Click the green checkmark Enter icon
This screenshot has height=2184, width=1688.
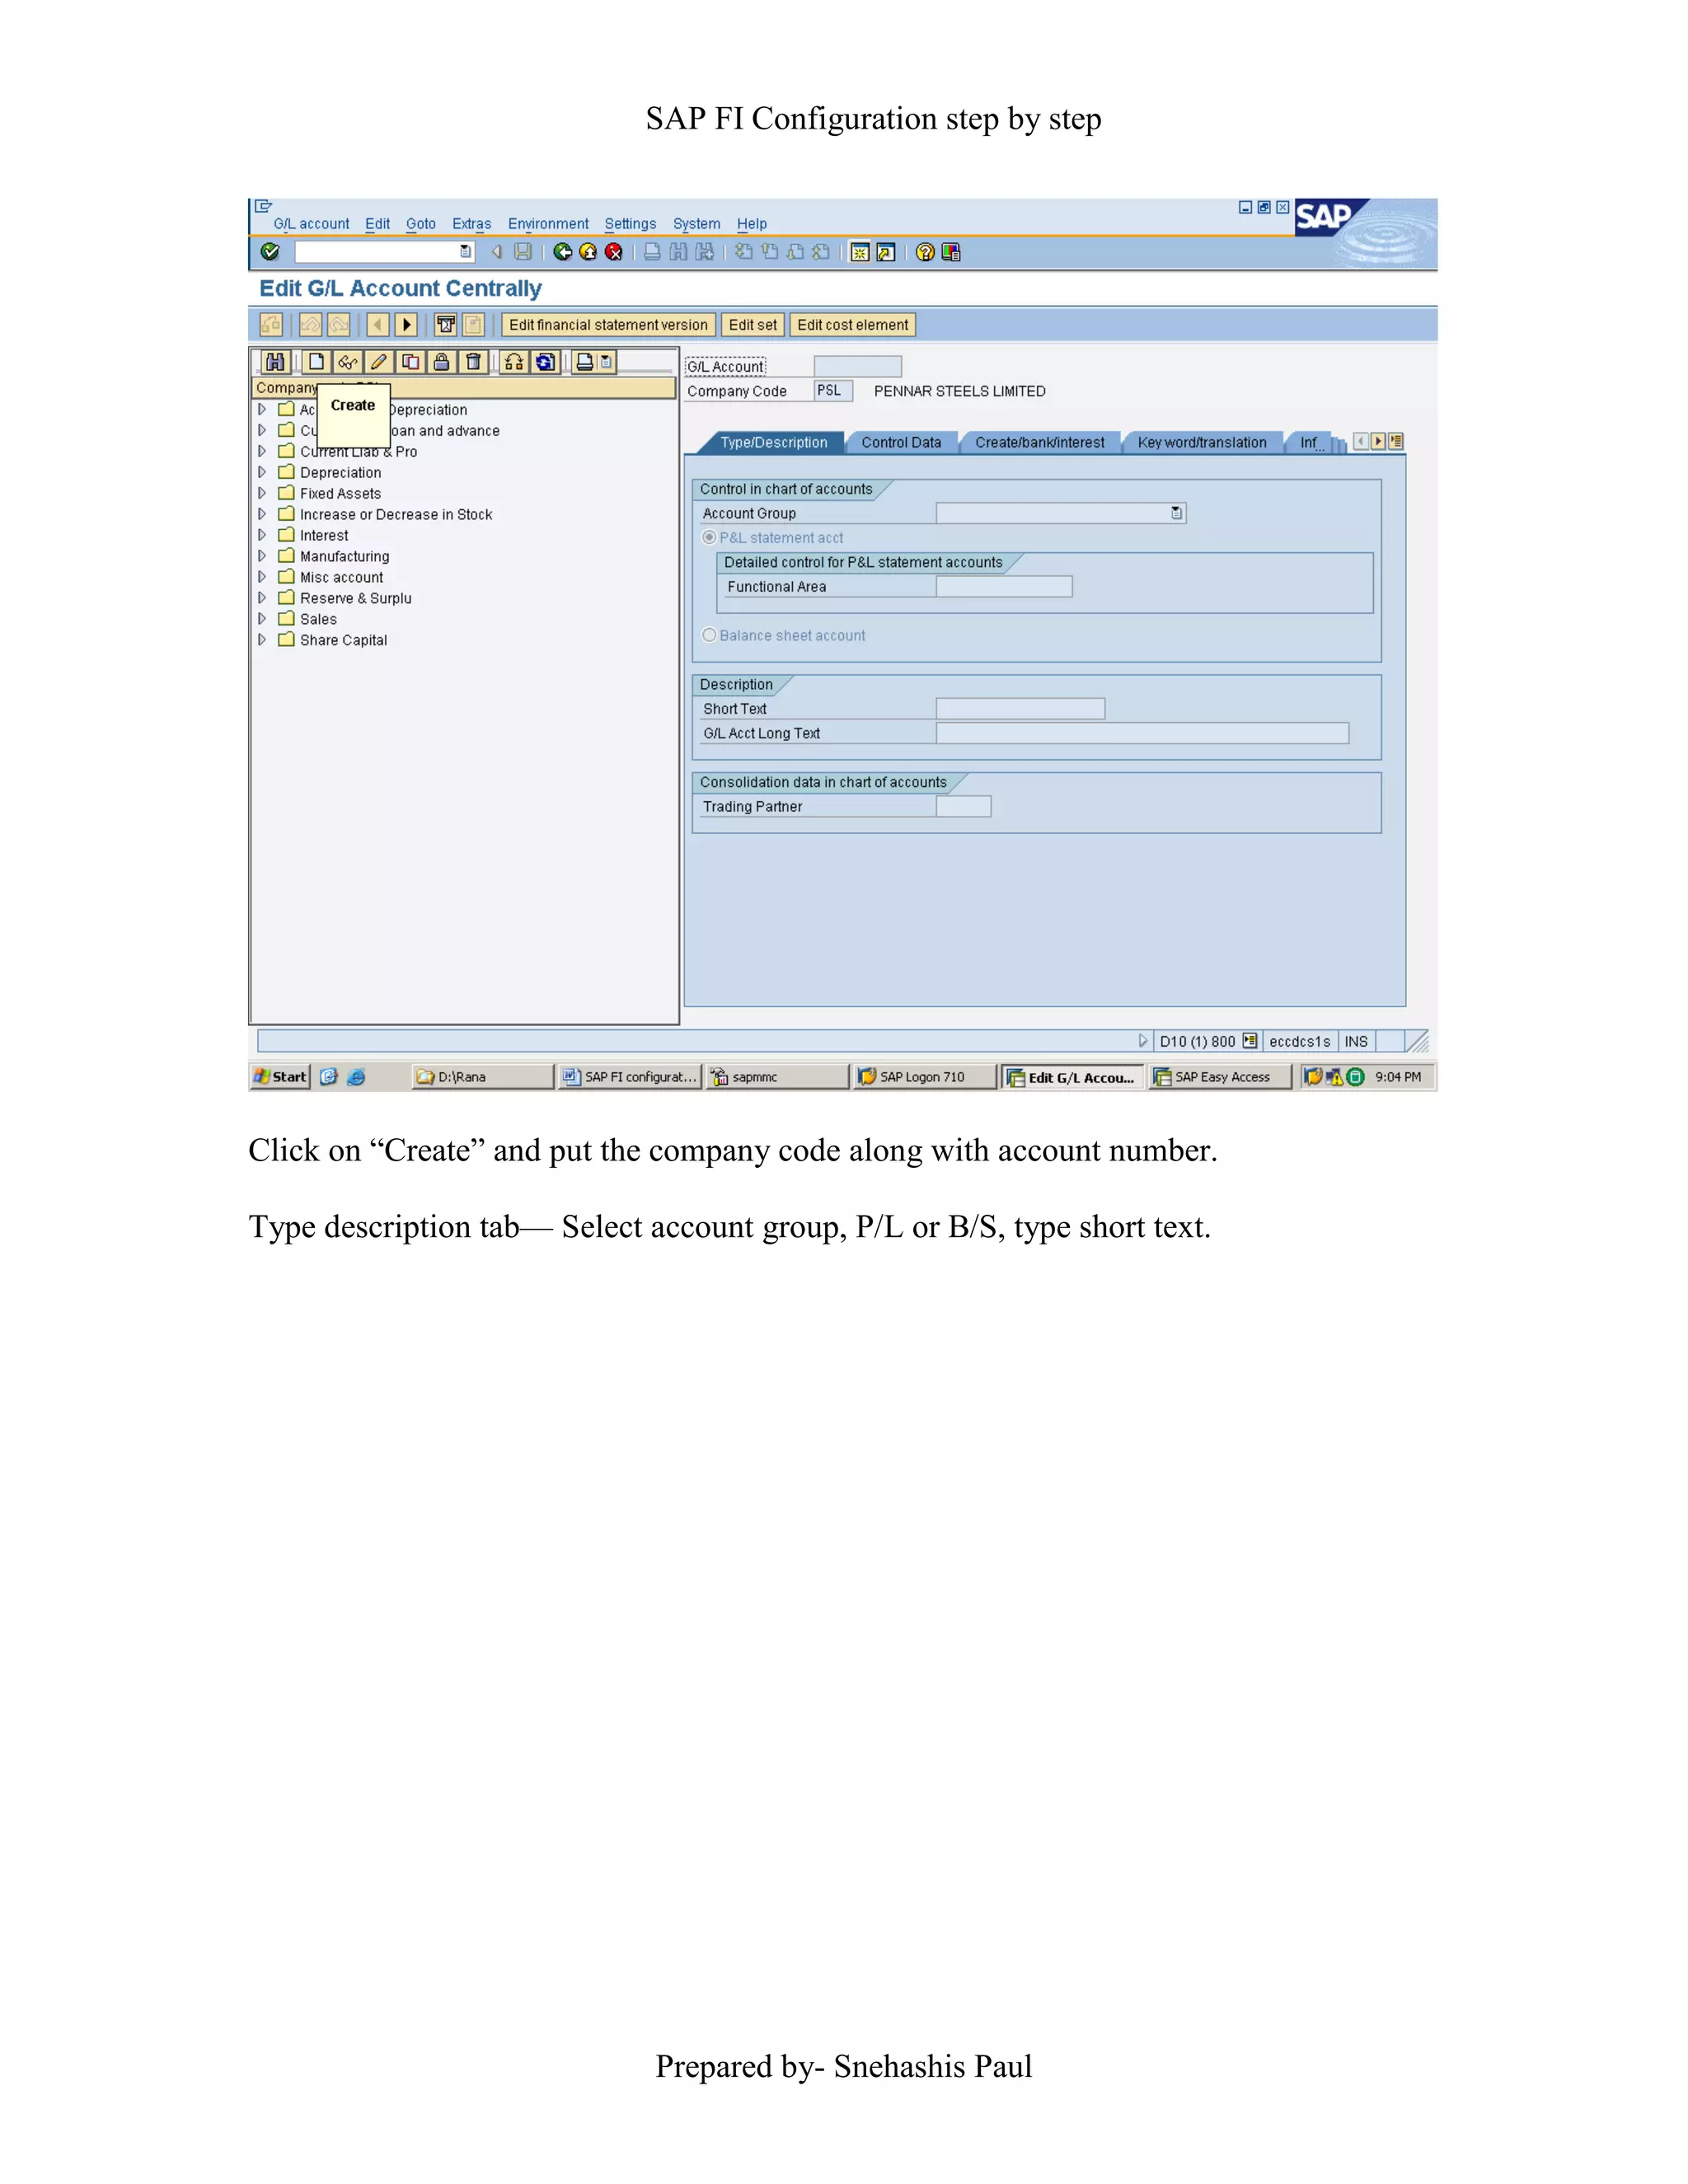coord(269,252)
